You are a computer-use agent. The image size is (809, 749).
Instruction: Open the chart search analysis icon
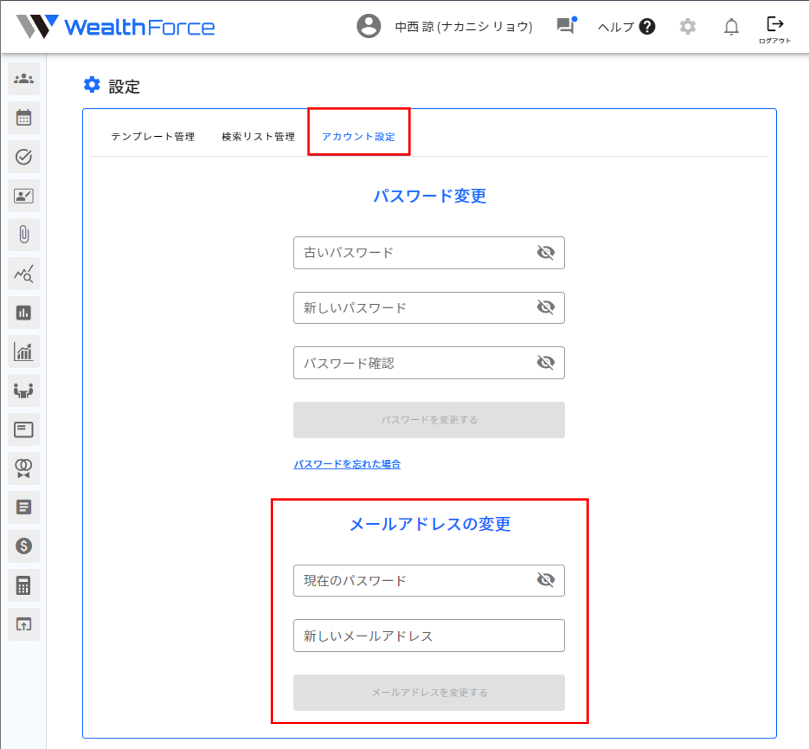coord(24,274)
